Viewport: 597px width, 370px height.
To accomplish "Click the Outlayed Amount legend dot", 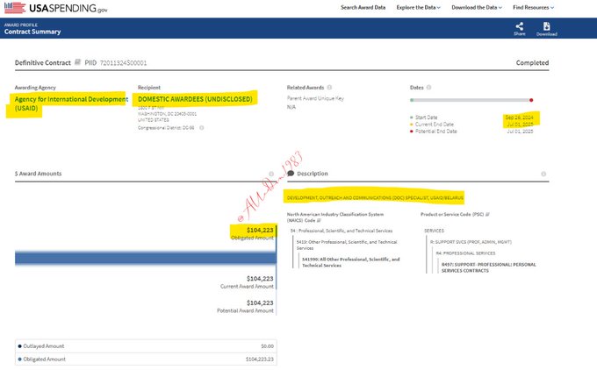I will pos(21,346).
